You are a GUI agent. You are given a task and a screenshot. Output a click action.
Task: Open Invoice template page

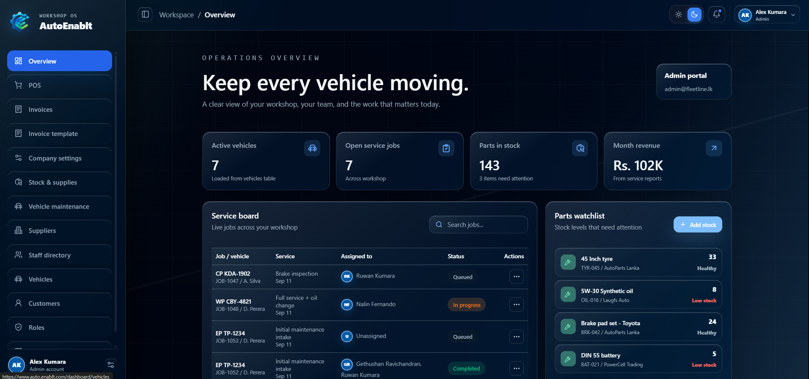pos(60,133)
